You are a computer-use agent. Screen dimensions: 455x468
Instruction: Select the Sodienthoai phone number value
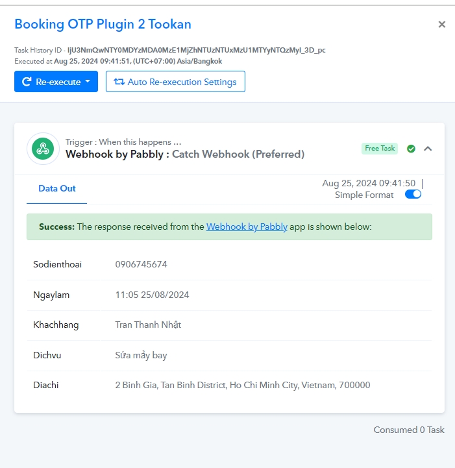click(x=141, y=264)
